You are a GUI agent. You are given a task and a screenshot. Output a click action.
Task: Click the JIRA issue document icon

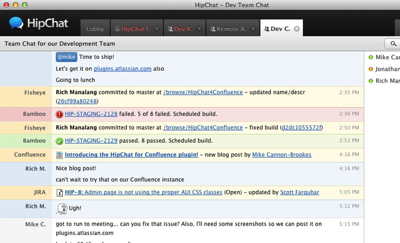pyautogui.click(x=60, y=192)
